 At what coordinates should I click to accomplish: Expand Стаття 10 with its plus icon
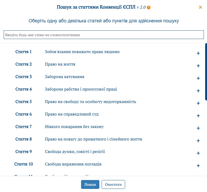[x=198, y=166]
